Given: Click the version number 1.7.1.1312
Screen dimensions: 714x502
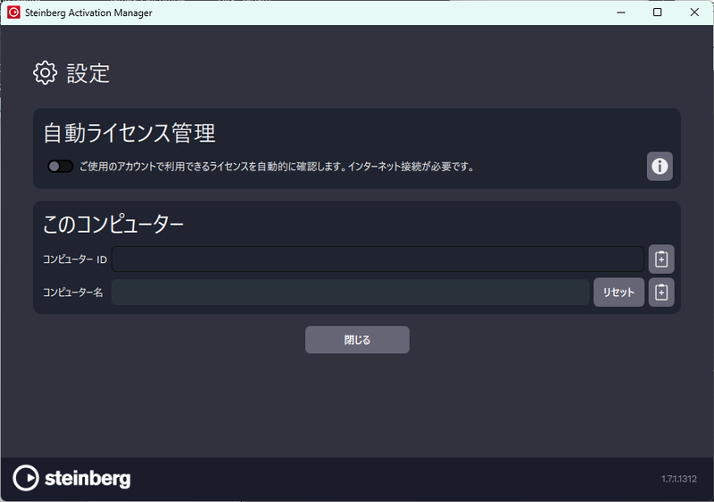Looking at the screenshot, I should point(679,479).
